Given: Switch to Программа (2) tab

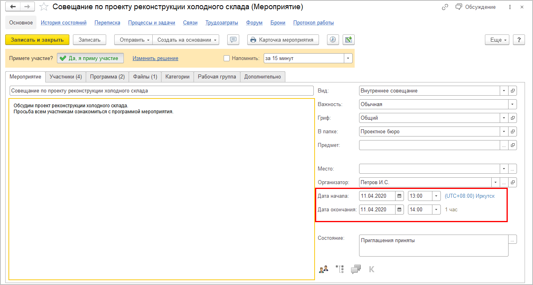Looking at the screenshot, I should click(x=107, y=76).
